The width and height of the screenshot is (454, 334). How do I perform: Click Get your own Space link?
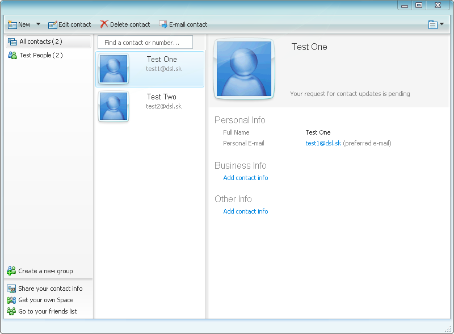click(46, 300)
